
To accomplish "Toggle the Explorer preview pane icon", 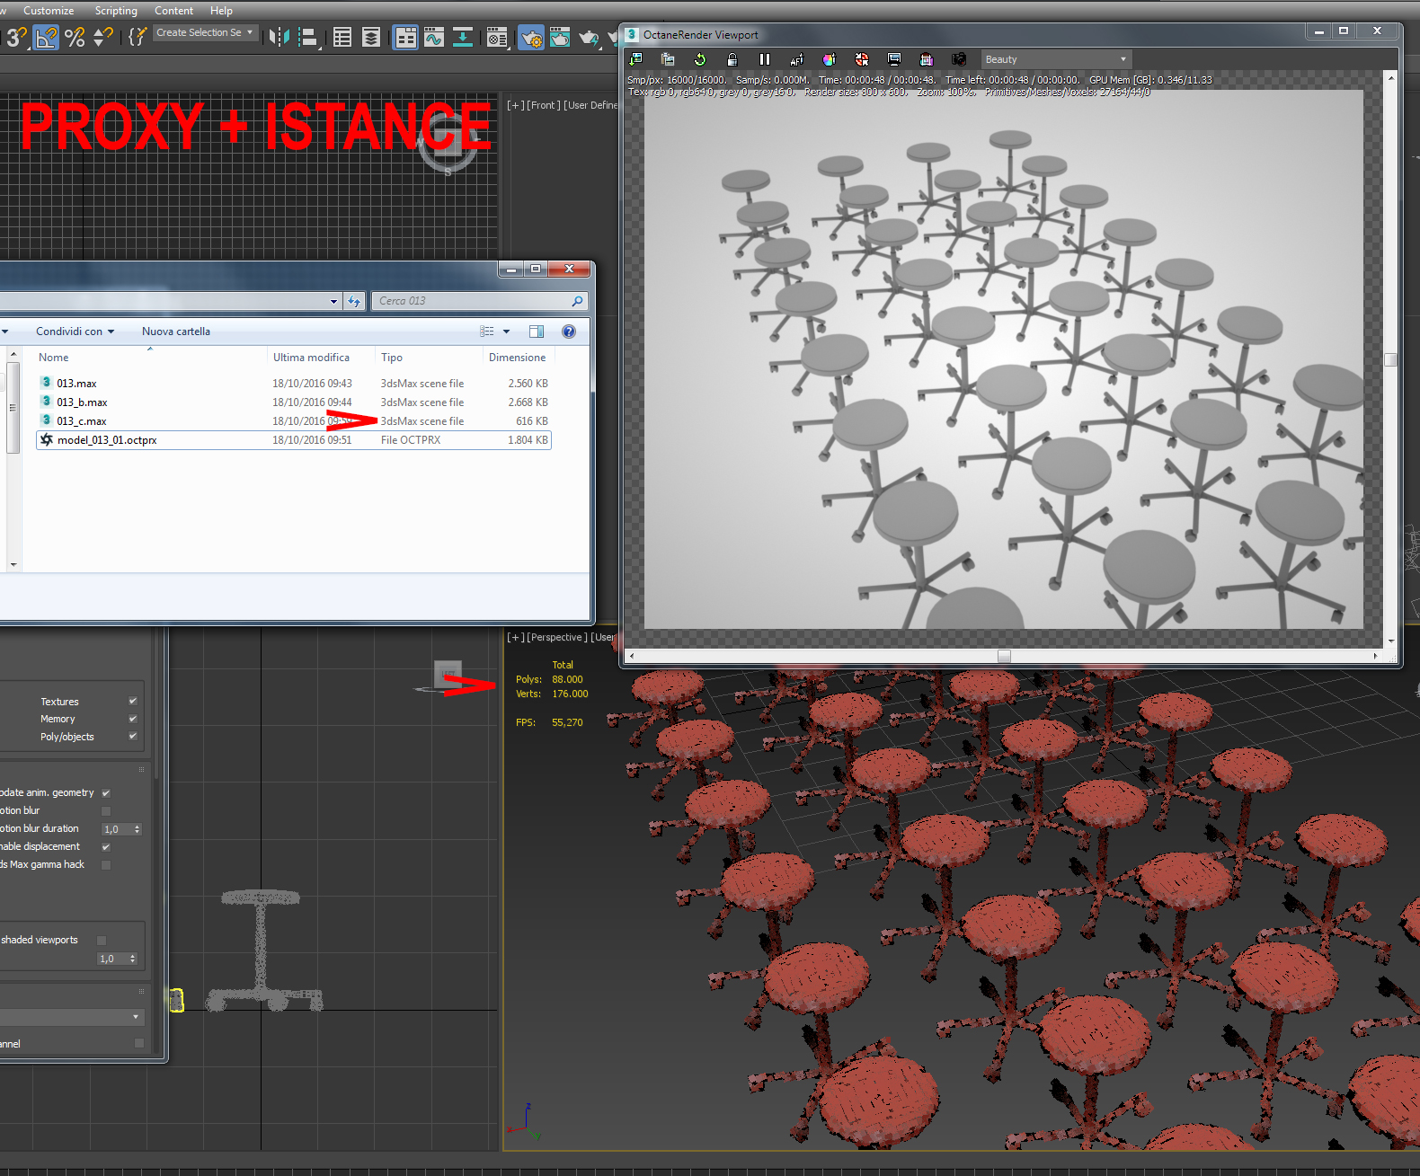I will tap(537, 332).
